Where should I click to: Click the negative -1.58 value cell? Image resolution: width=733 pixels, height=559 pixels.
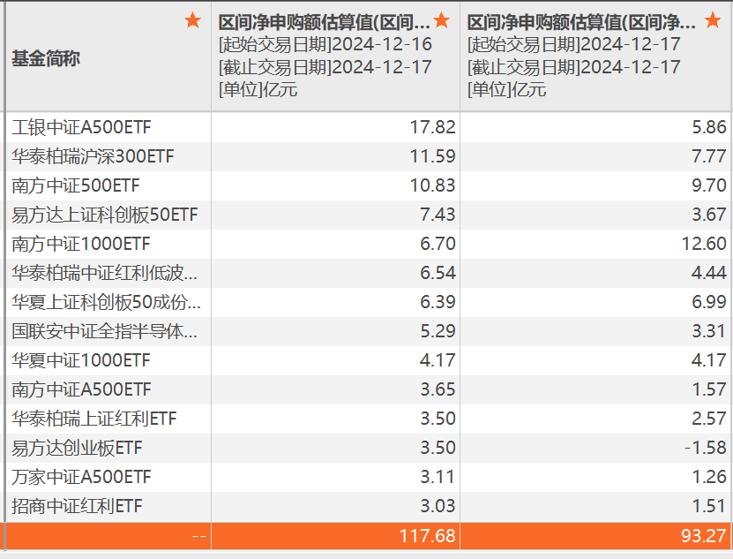pyautogui.click(x=705, y=448)
